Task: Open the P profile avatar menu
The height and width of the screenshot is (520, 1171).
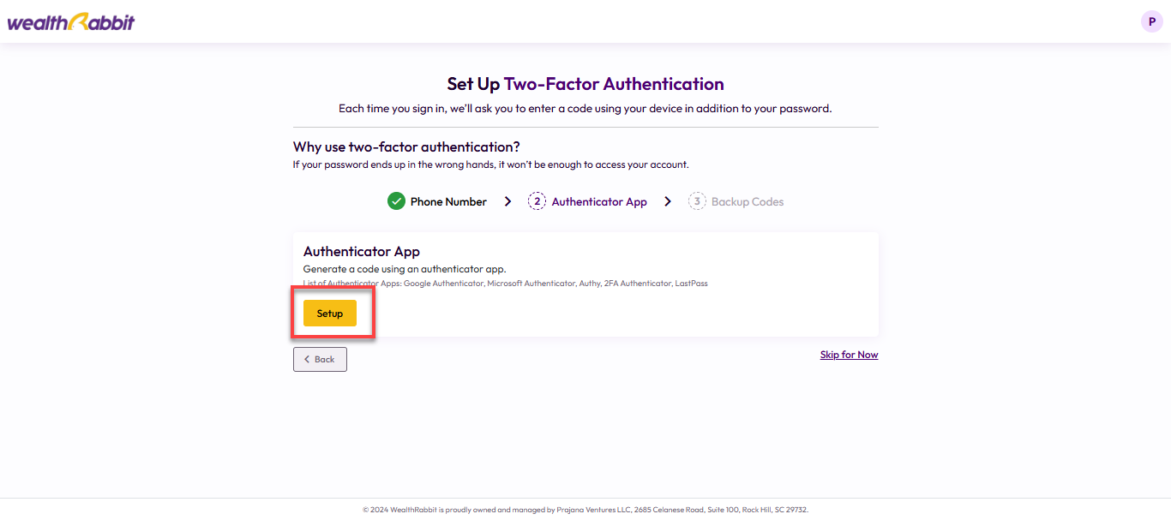Action: pos(1151,21)
